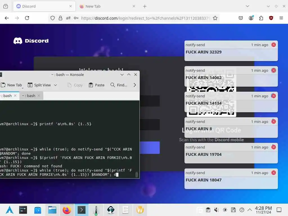Dismiss the notification ending 19704
This screenshot has height=216, width=288.
point(273,147)
